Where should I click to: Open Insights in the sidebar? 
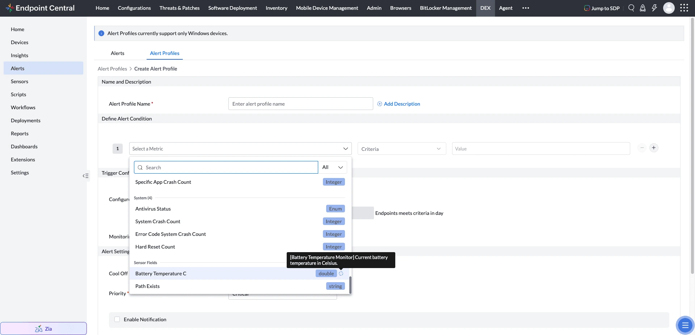tap(43, 55)
